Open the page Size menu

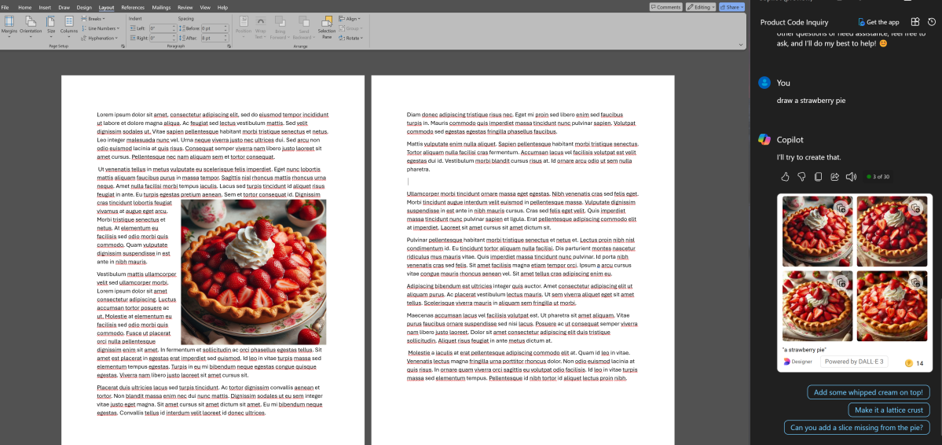(x=51, y=27)
